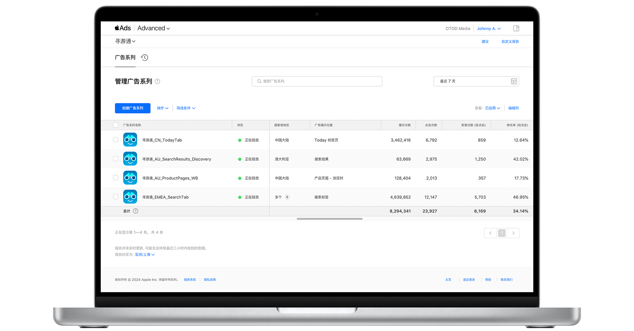Expand the Advanced product dropdown
Screen dimensions: 634x331
click(154, 28)
